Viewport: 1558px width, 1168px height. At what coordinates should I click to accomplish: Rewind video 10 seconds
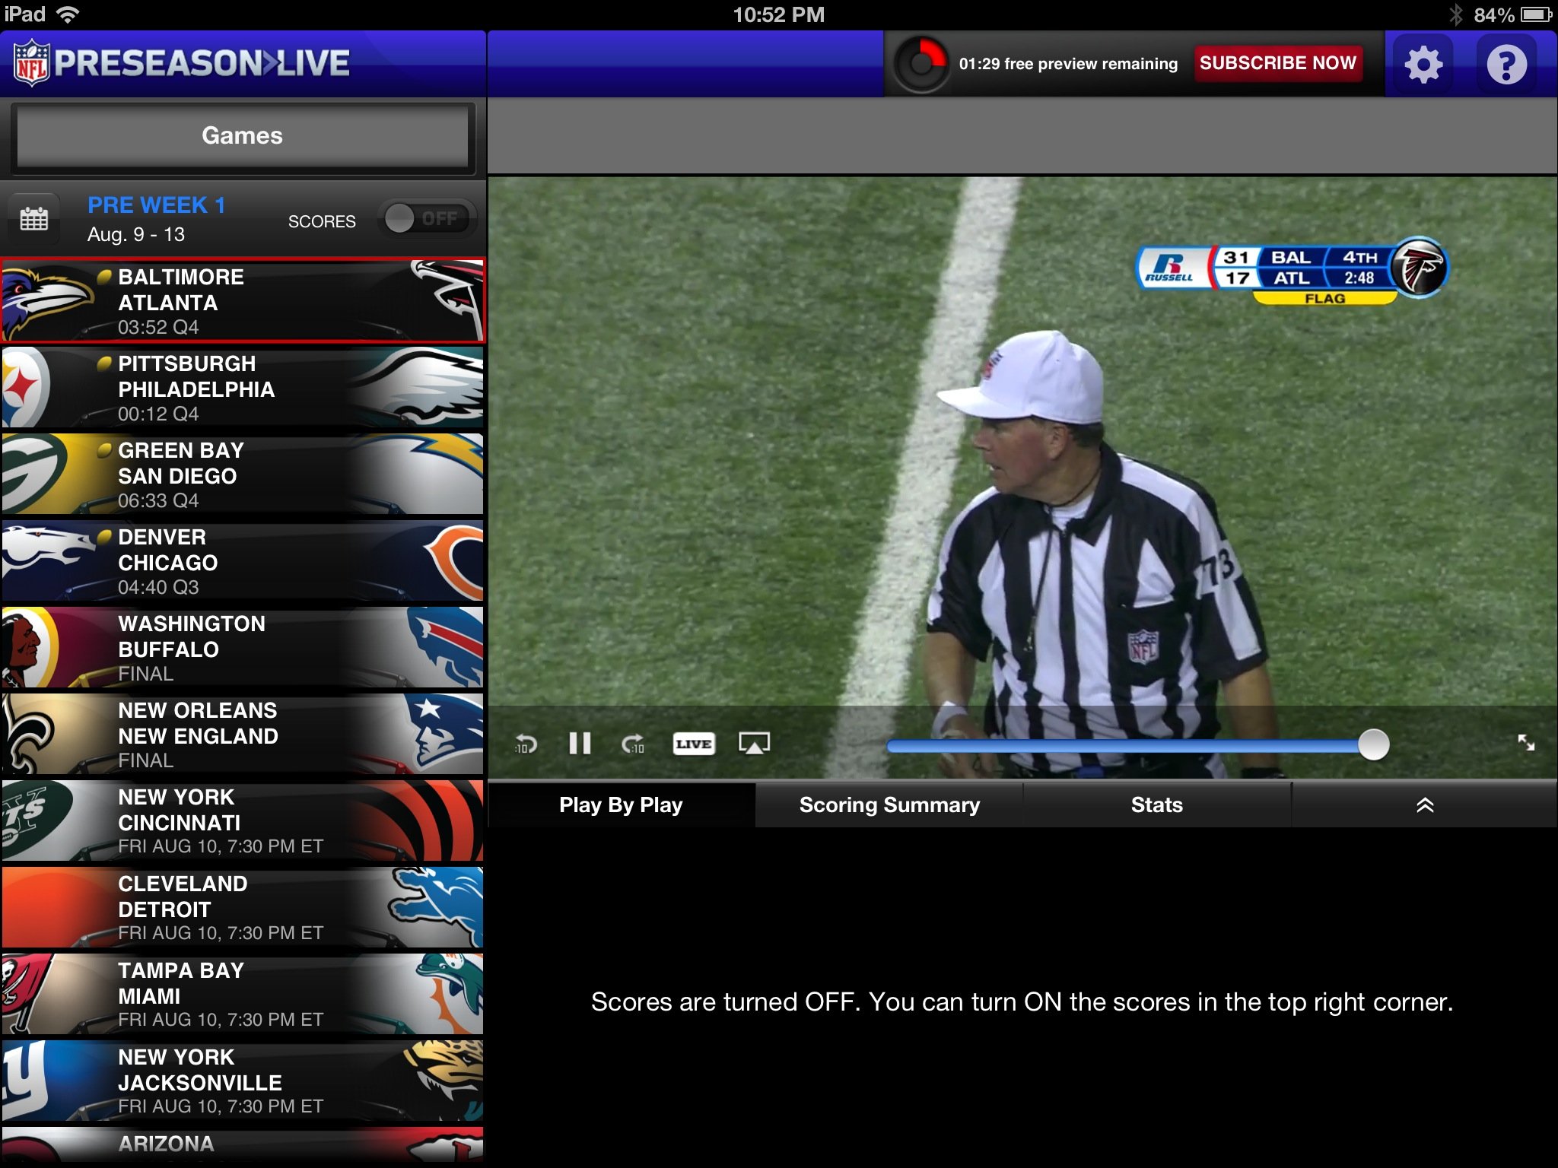[526, 744]
